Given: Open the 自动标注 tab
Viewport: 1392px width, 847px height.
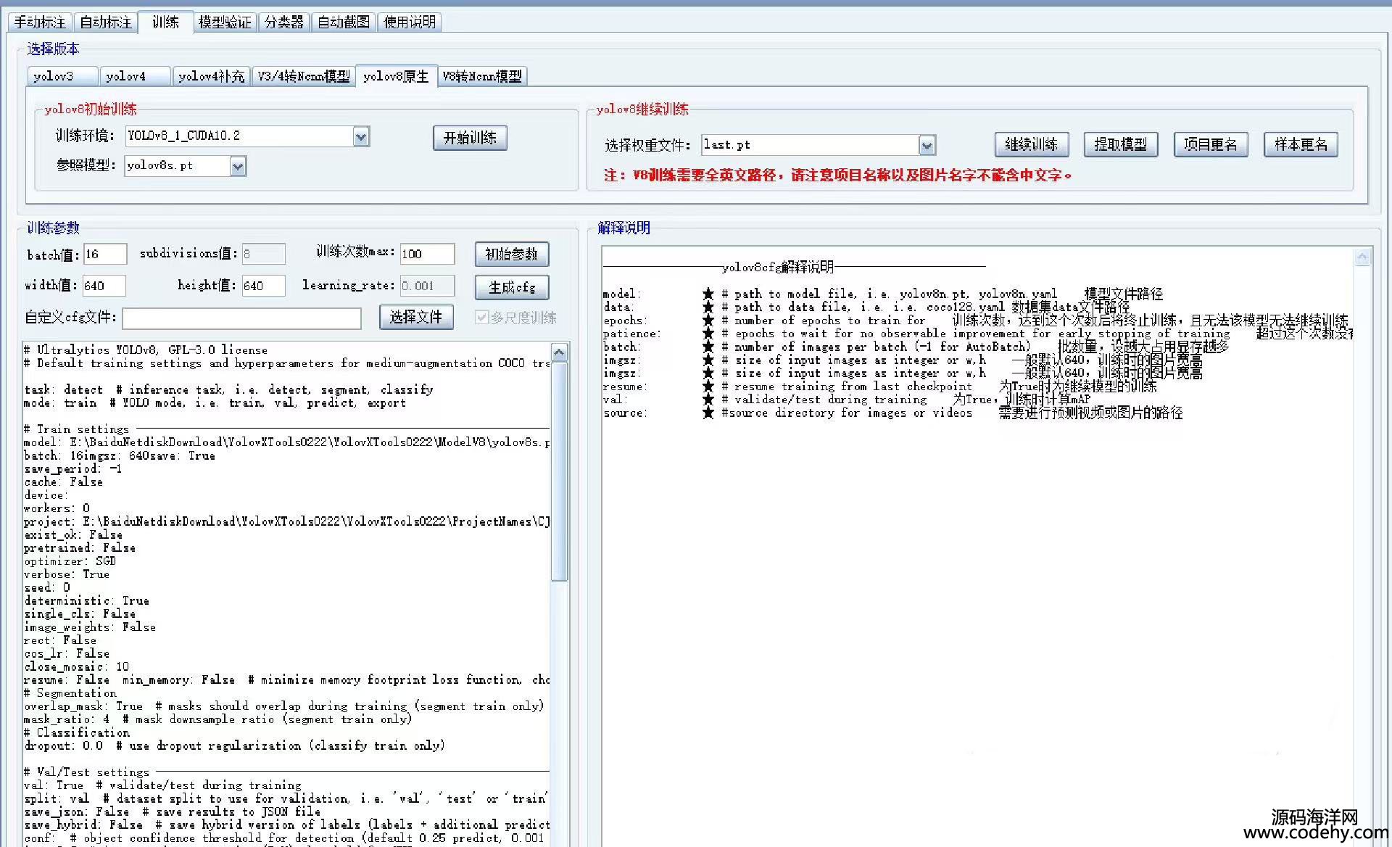Looking at the screenshot, I should point(106,22).
